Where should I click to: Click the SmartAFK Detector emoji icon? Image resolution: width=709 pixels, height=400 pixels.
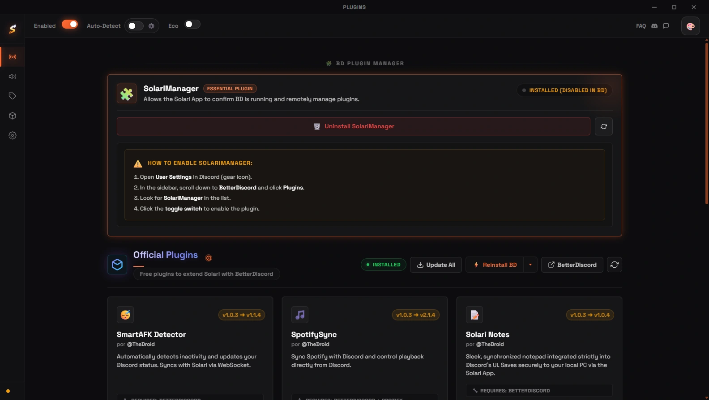pyautogui.click(x=125, y=315)
